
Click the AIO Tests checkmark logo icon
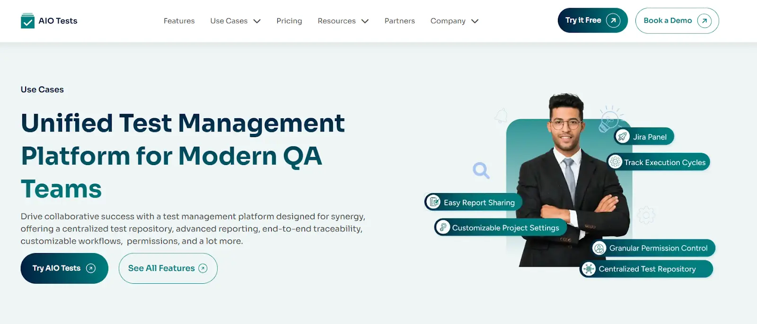click(x=28, y=21)
